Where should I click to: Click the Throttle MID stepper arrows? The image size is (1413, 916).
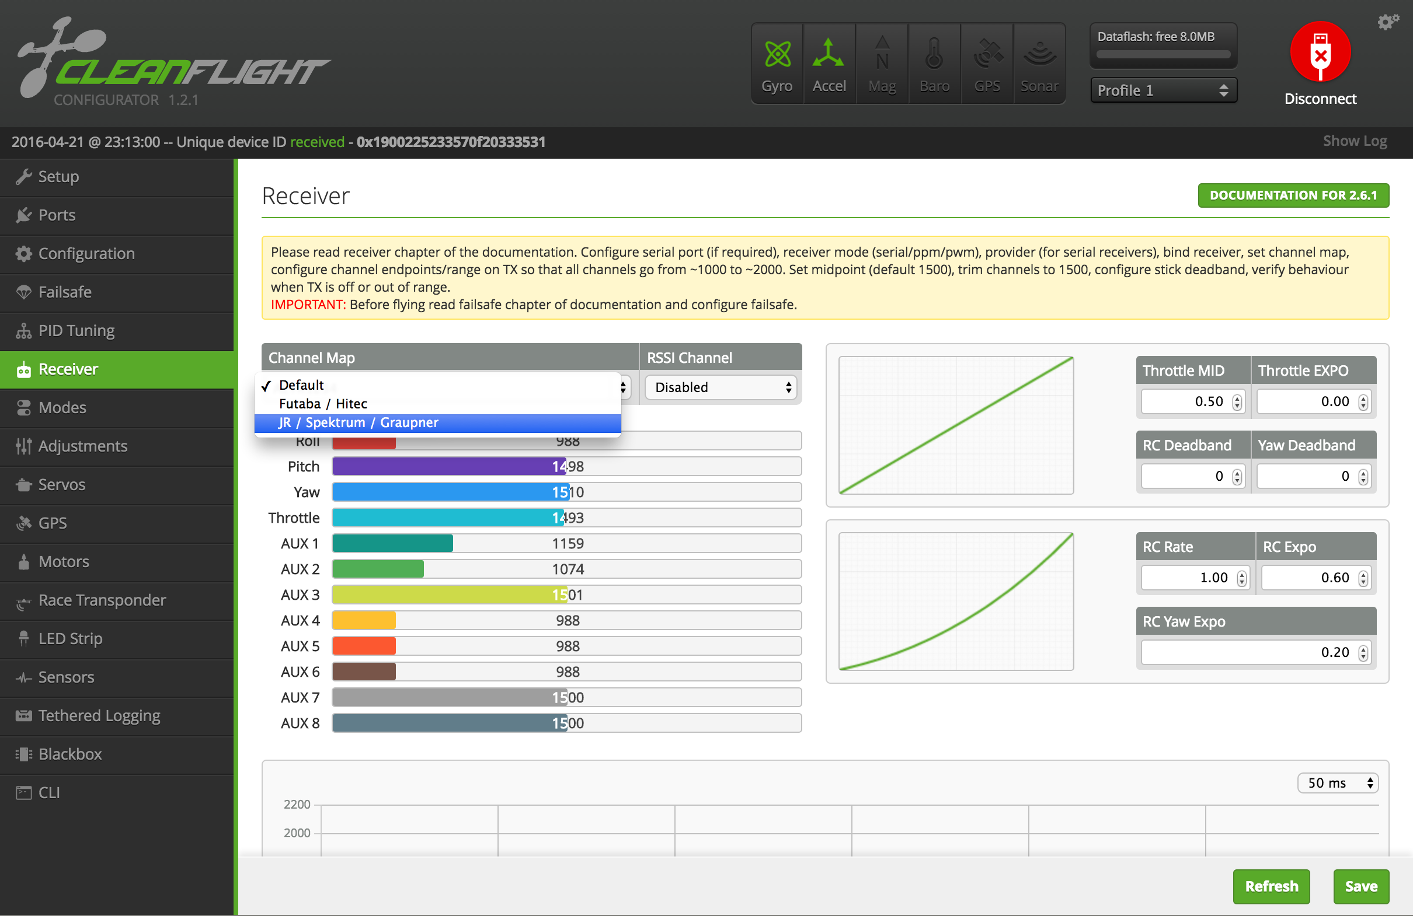pos(1237,401)
